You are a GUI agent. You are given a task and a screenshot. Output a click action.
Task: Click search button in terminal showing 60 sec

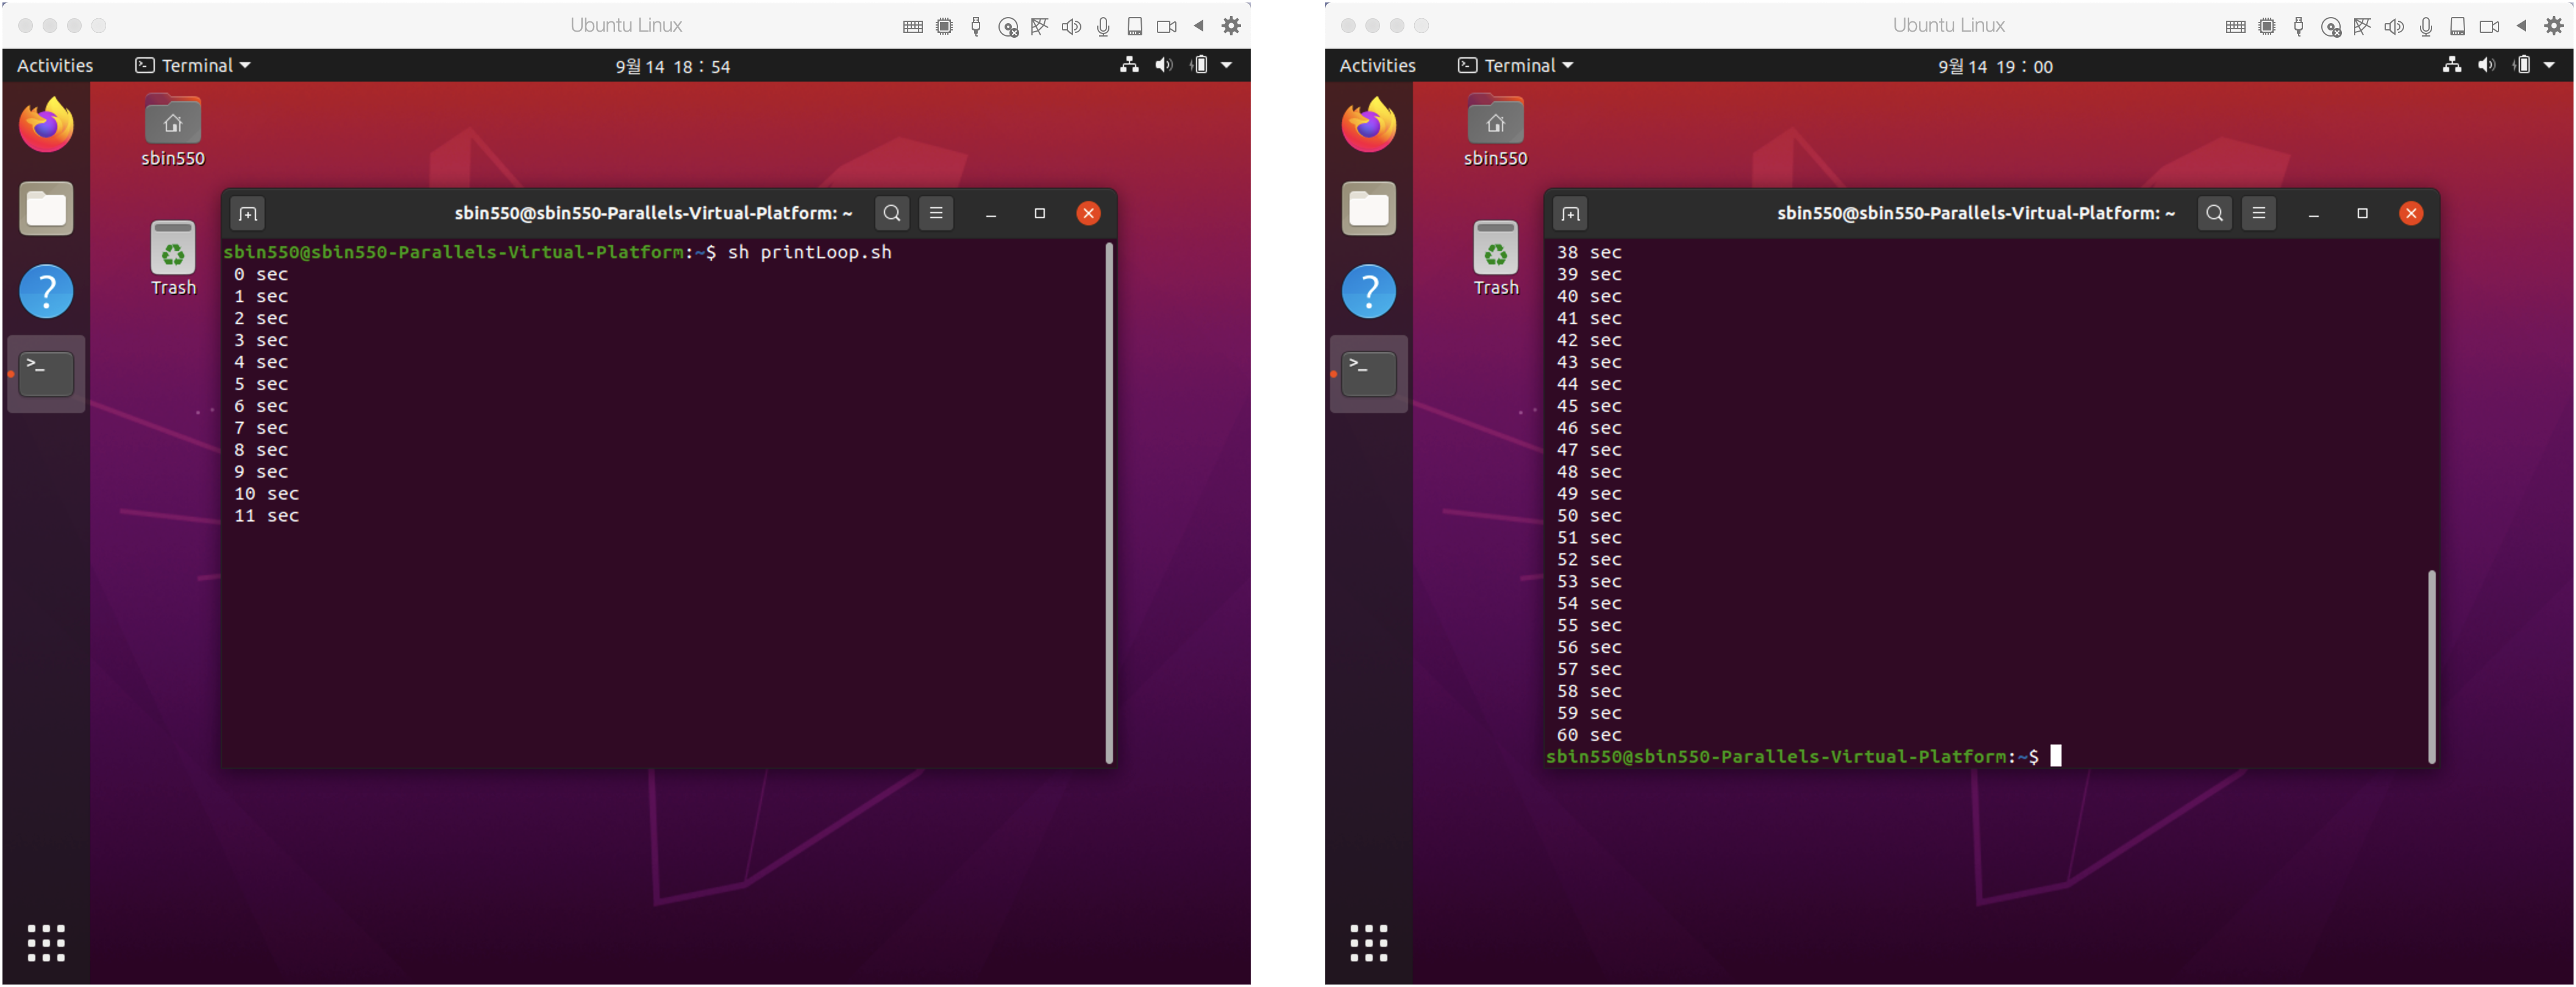coord(2215,213)
